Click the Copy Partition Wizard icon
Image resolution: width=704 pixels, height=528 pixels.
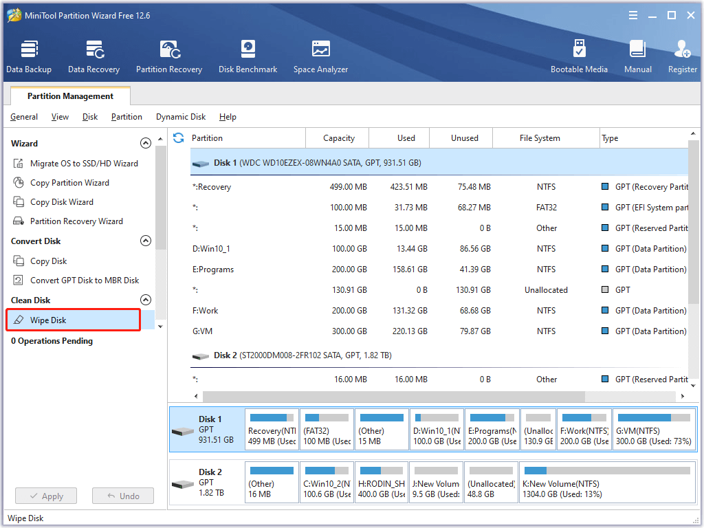click(x=18, y=183)
